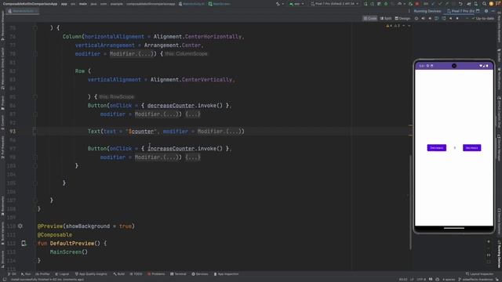Screen dimensions: 502x282
Task: Click the 'main' breadcrumb segment
Action: [83, 4]
